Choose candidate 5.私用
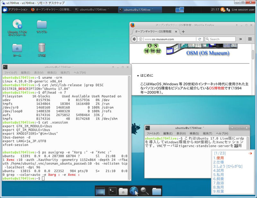The height and width of the screenshot is (198, 257). point(218,175)
